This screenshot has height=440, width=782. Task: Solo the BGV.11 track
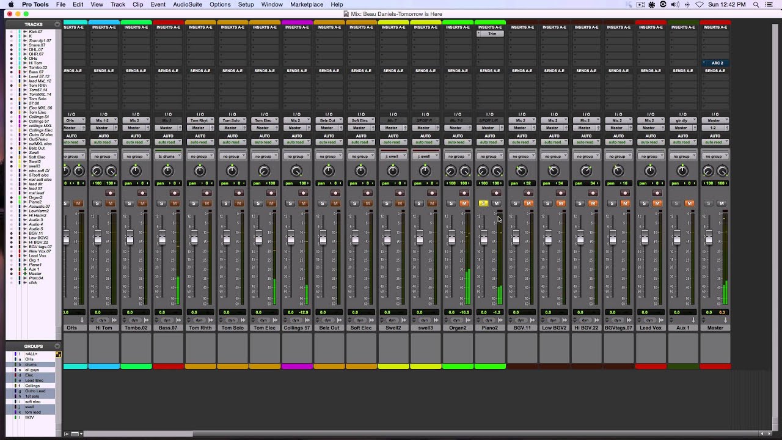(515, 204)
